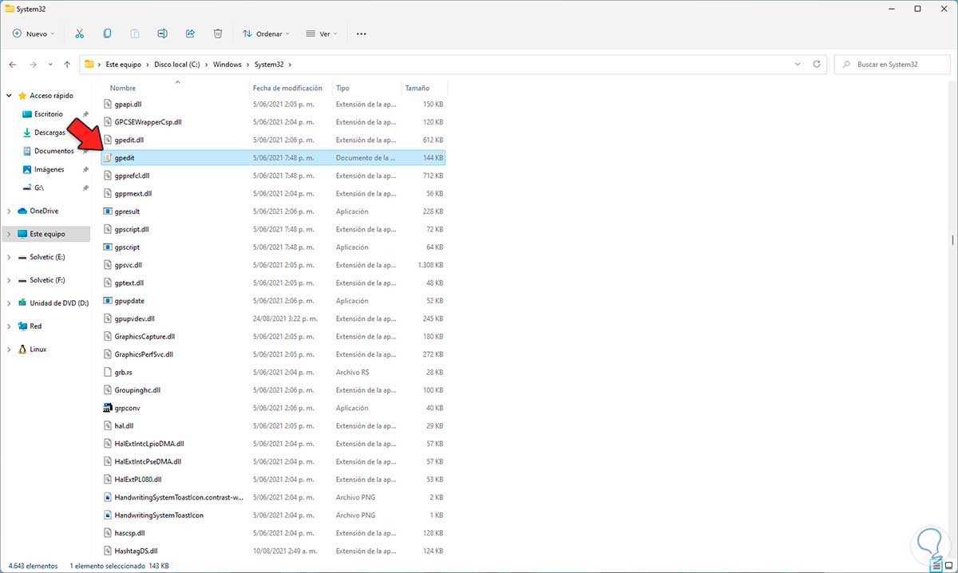Select Linux in navigation pane

pyautogui.click(x=38, y=350)
